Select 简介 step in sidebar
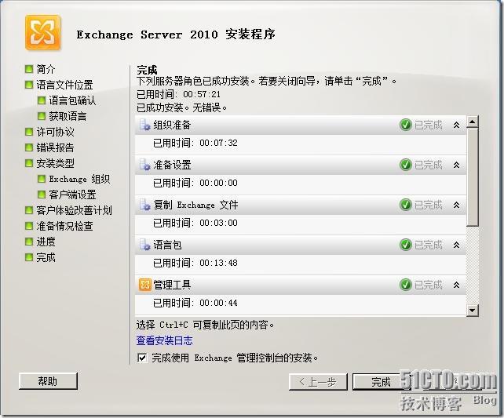This screenshot has height=418, width=504. 46,69
